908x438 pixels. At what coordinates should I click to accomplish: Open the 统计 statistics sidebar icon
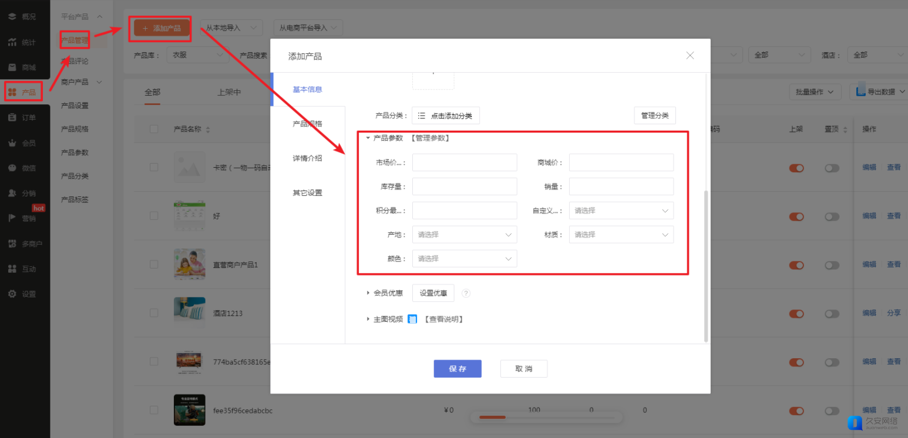(x=12, y=42)
